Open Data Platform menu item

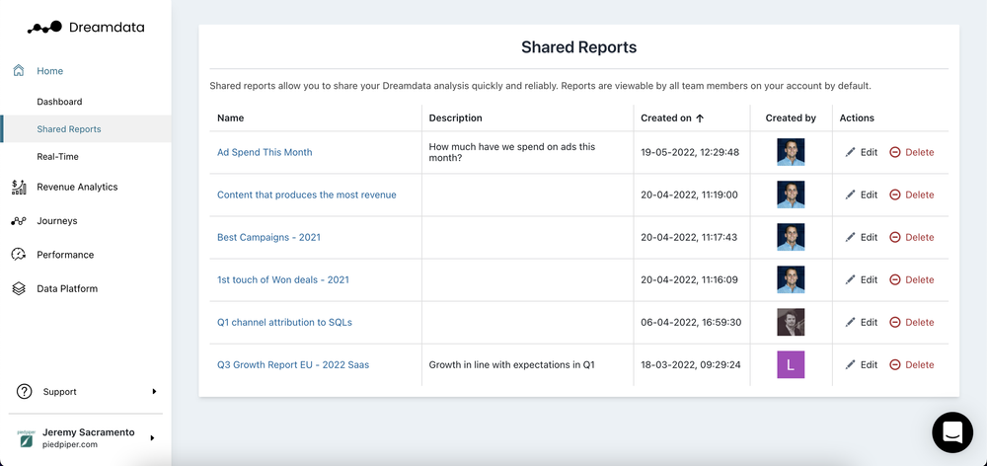coord(67,288)
